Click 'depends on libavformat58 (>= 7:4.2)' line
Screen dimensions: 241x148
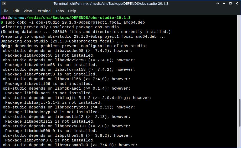click(69, 70)
